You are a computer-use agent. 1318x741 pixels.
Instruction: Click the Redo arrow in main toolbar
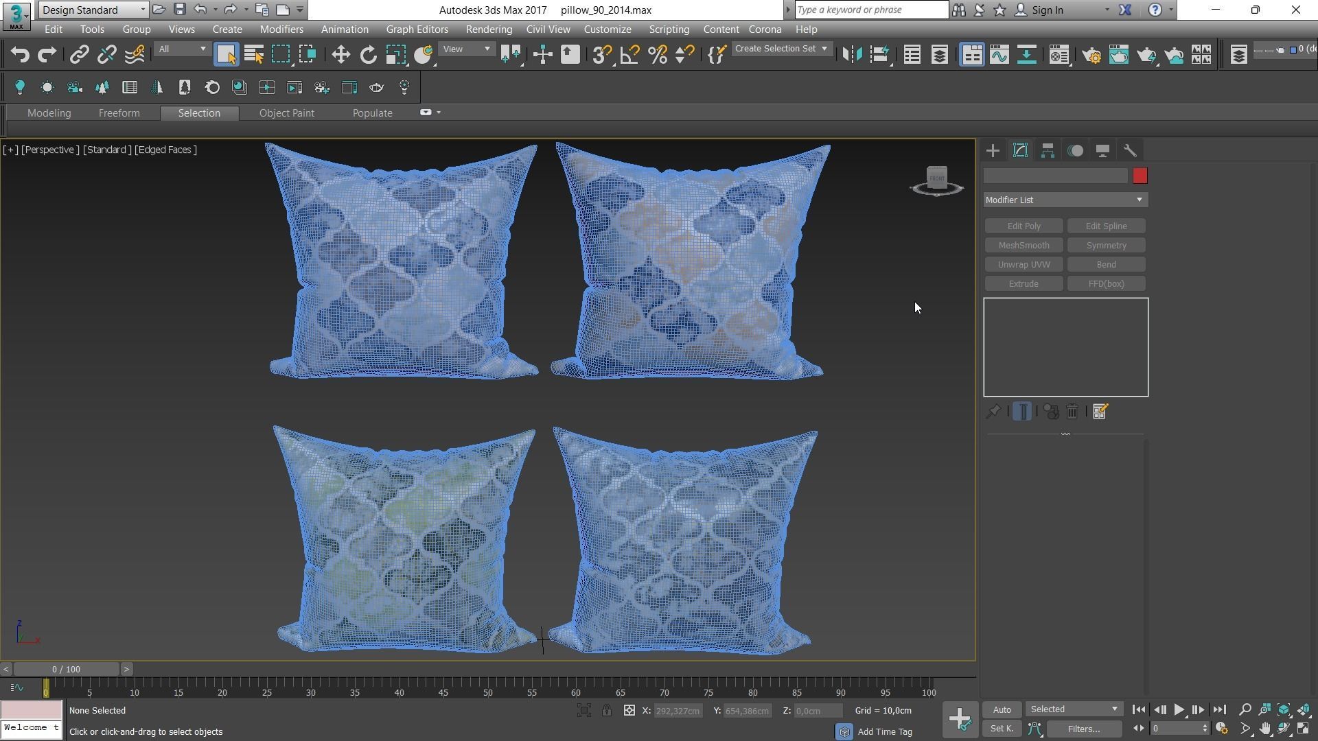tap(47, 55)
